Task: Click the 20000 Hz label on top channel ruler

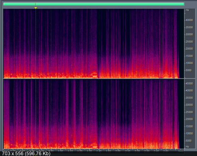Action: 189,49
